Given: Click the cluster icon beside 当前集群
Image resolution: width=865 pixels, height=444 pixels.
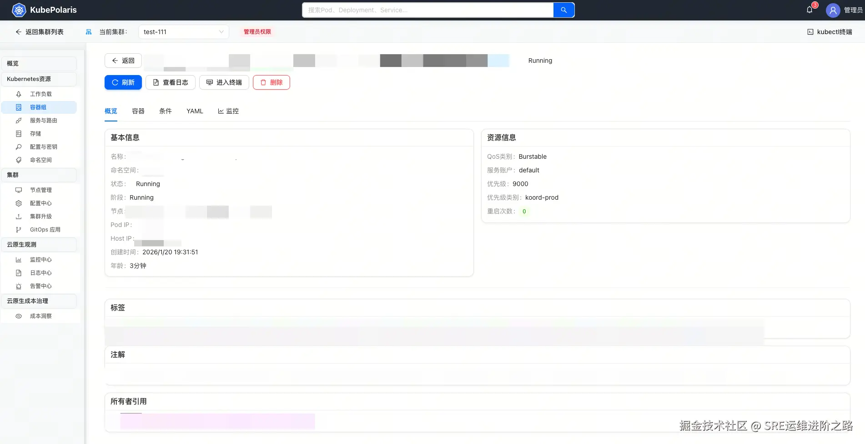Looking at the screenshot, I should 89,32.
